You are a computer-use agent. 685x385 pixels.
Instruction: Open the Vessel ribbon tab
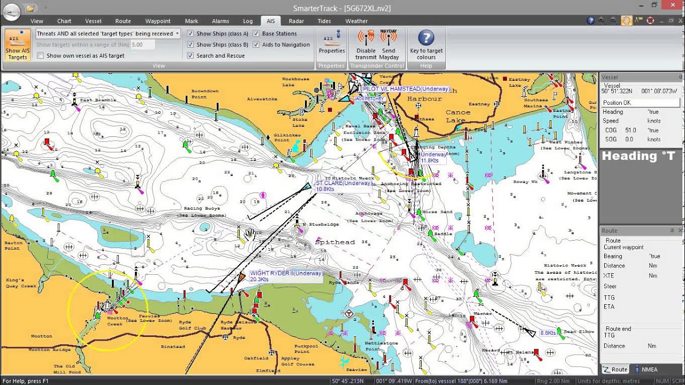[x=93, y=21]
